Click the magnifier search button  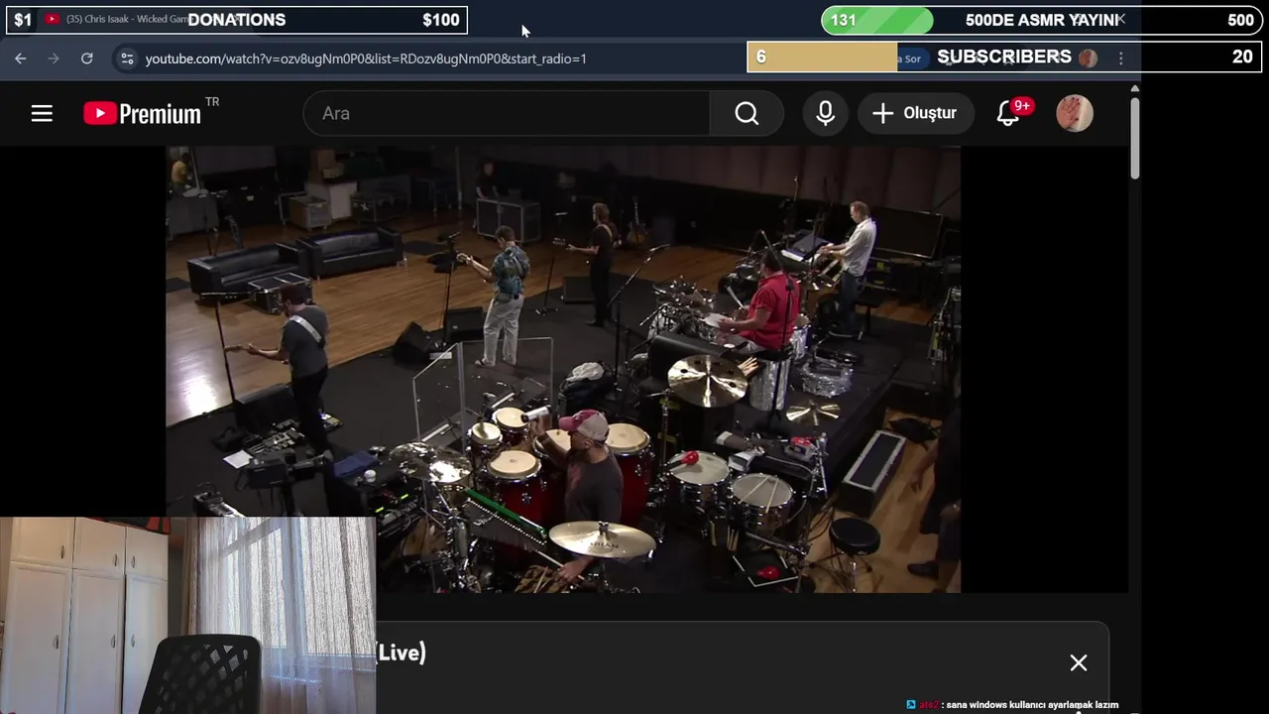[747, 113]
